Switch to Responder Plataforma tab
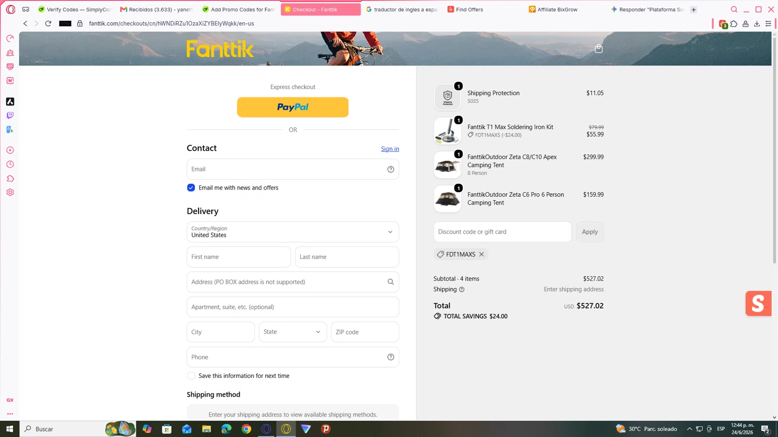Viewport: 778px width, 437px height. pos(647,9)
